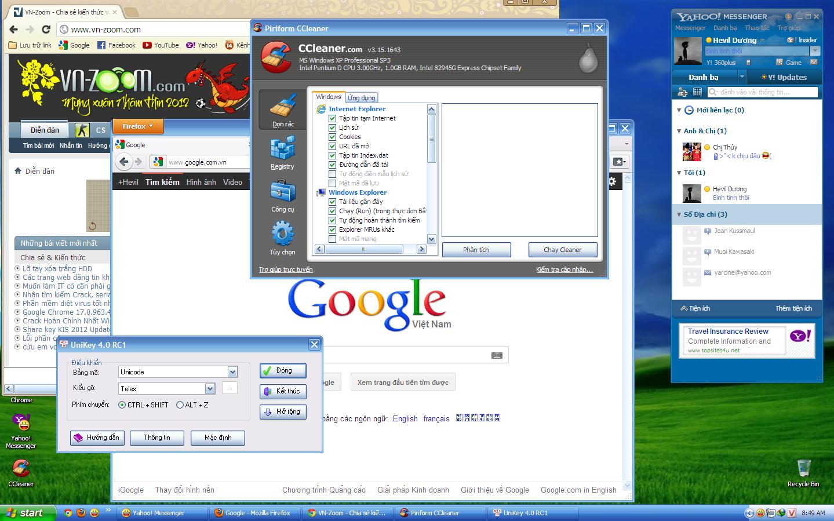This screenshot has height=521, width=834.
Task: Open the orange Firefox menu dropdown
Action: pyautogui.click(x=138, y=126)
